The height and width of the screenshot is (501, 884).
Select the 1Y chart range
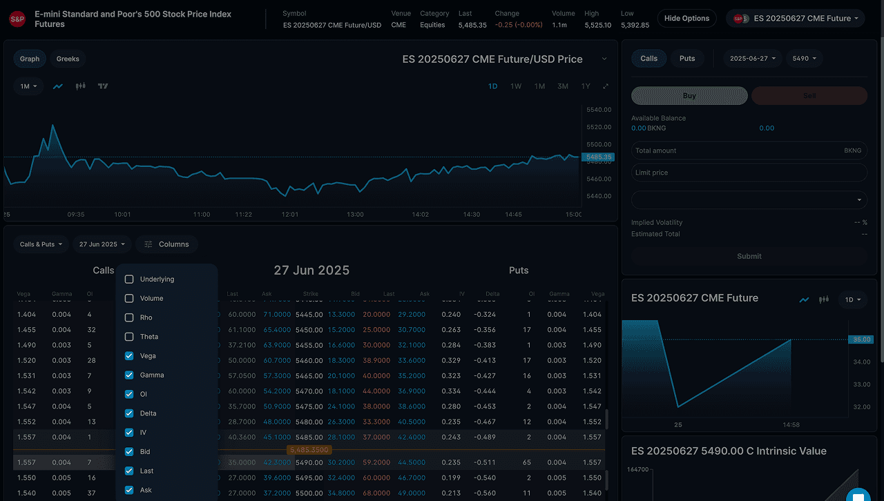click(x=586, y=86)
